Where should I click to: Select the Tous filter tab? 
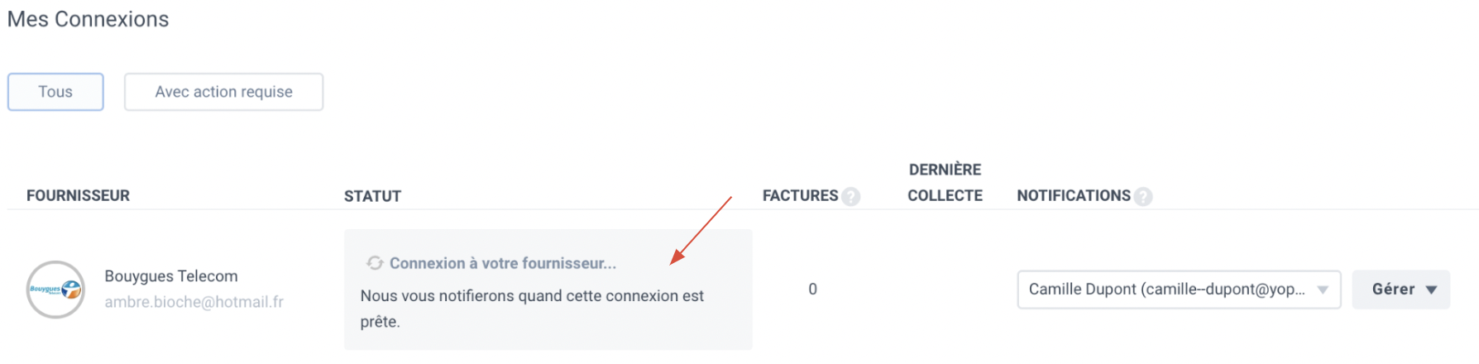tap(55, 92)
